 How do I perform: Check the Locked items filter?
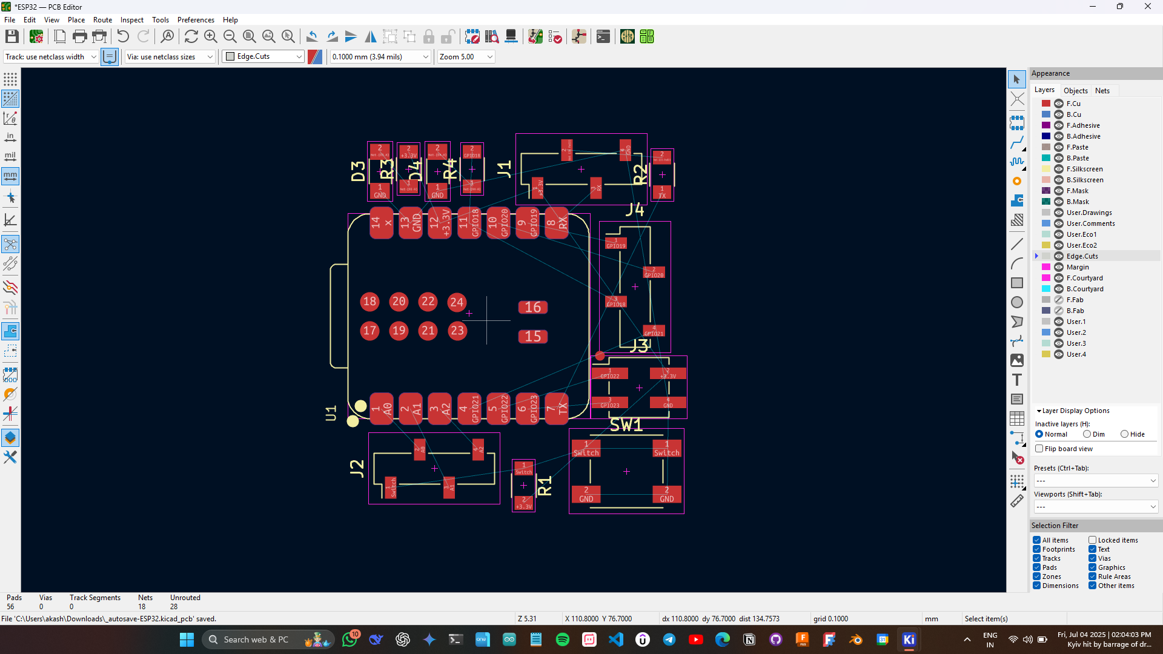point(1093,540)
